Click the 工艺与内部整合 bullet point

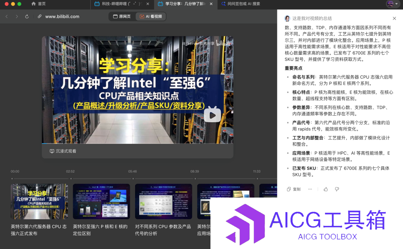pyautogui.click(x=341, y=141)
